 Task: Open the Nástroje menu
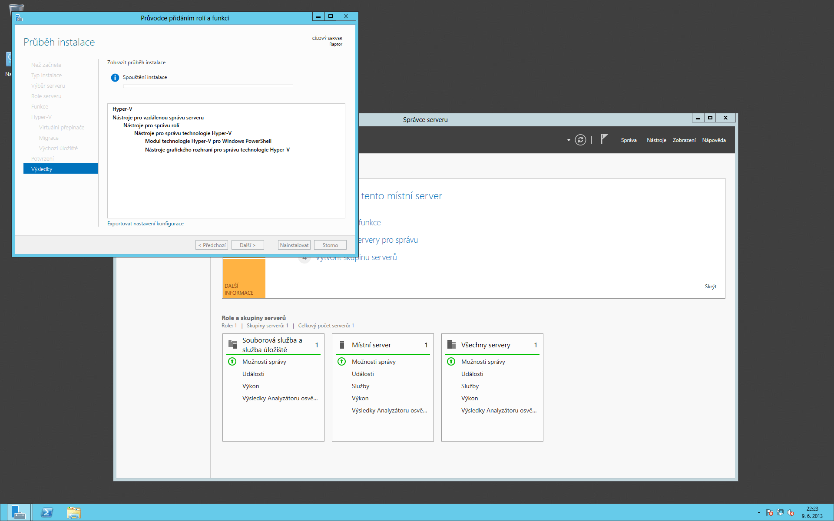656,140
